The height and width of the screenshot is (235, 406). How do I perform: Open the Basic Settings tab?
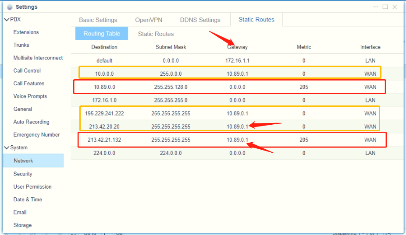[x=98, y=20]
